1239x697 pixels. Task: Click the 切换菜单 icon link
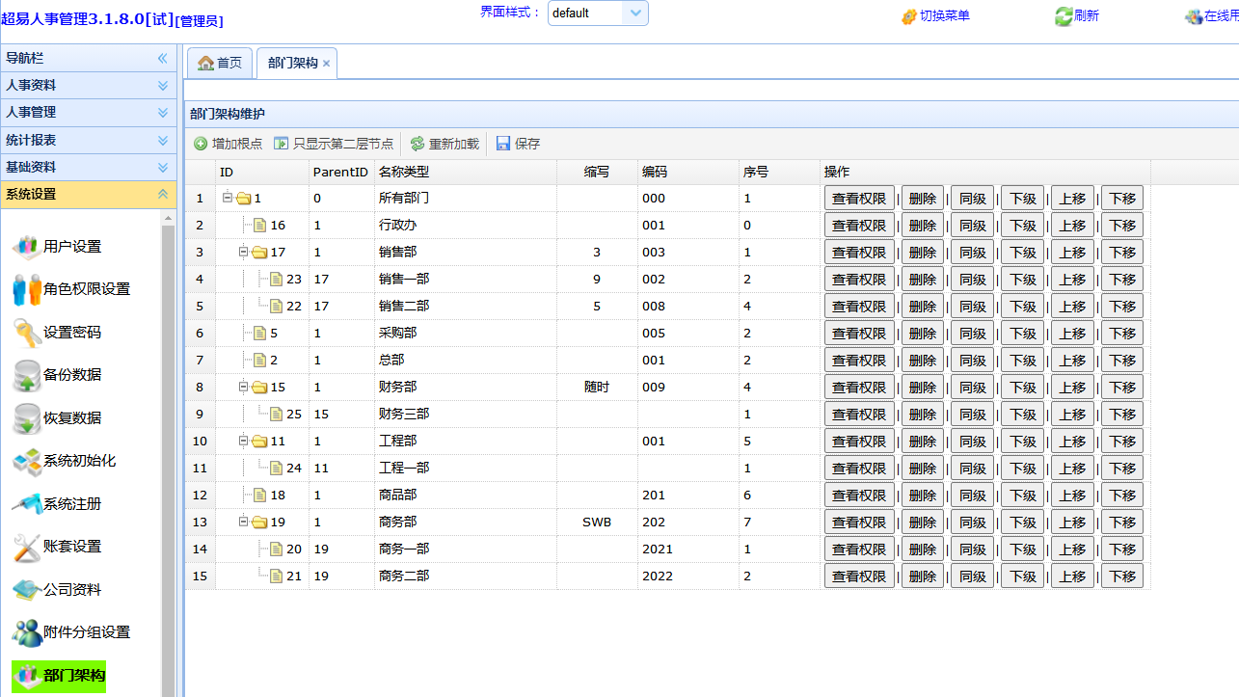coord(935,16)
